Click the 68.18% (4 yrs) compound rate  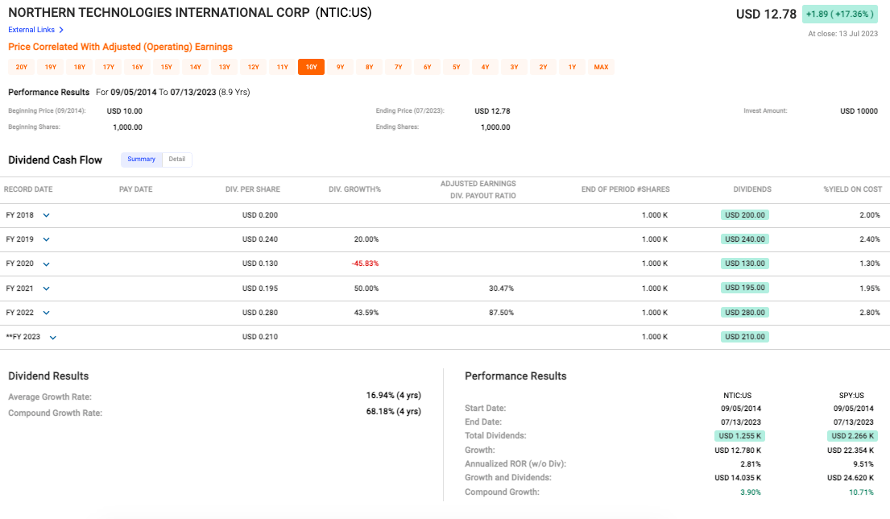click(393, 411)
